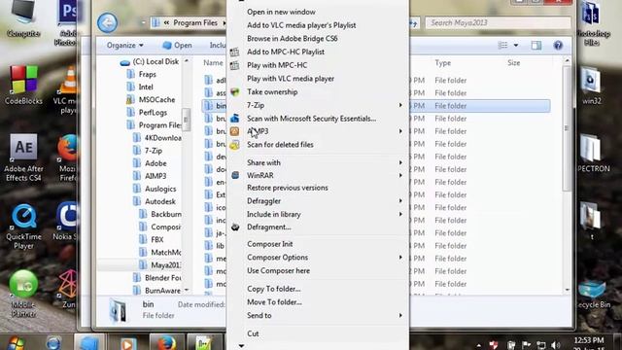Select Autodesk folder in navigation tree

159,201
